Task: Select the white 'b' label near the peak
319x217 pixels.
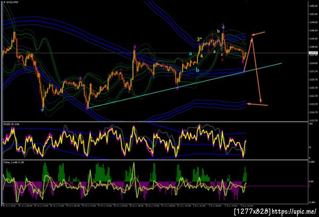Action: (219, 31)
